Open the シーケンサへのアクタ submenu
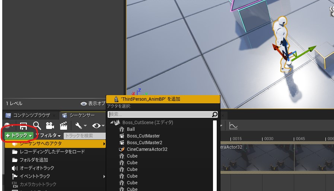The width and height of the screenshot is (334, 191). coord(55,143)
